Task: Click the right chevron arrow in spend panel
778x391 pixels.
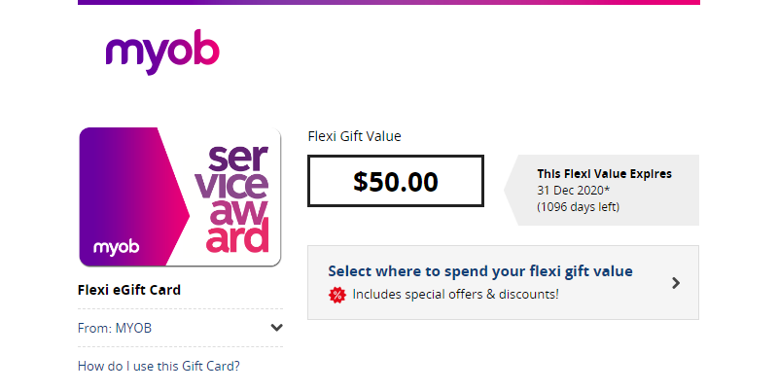Action: (x=676, y=283)
